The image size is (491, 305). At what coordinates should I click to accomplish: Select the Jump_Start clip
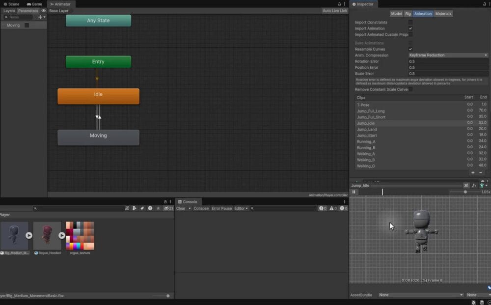click(x=421, y=136)
